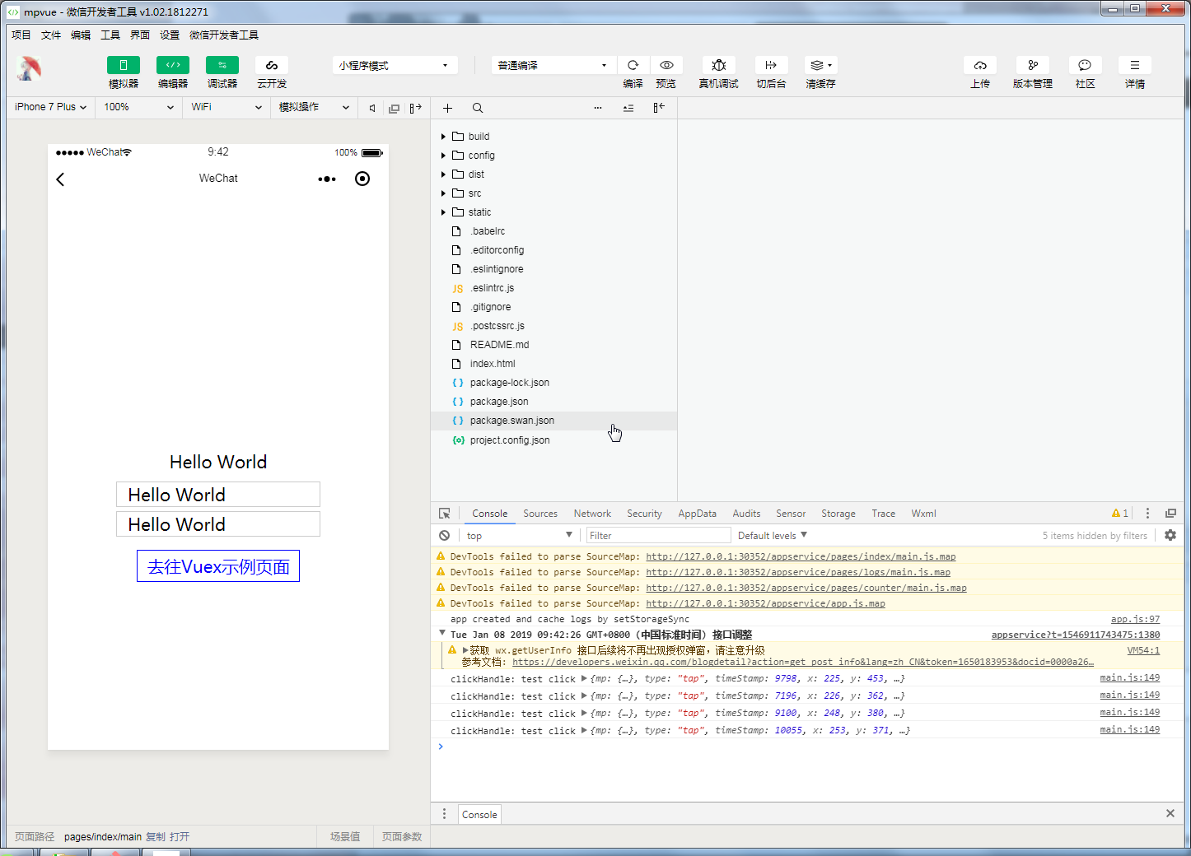This screenshot has width=1191, height=856.
Task: Toggle simulator sound mute
Action: coord(372,108)
